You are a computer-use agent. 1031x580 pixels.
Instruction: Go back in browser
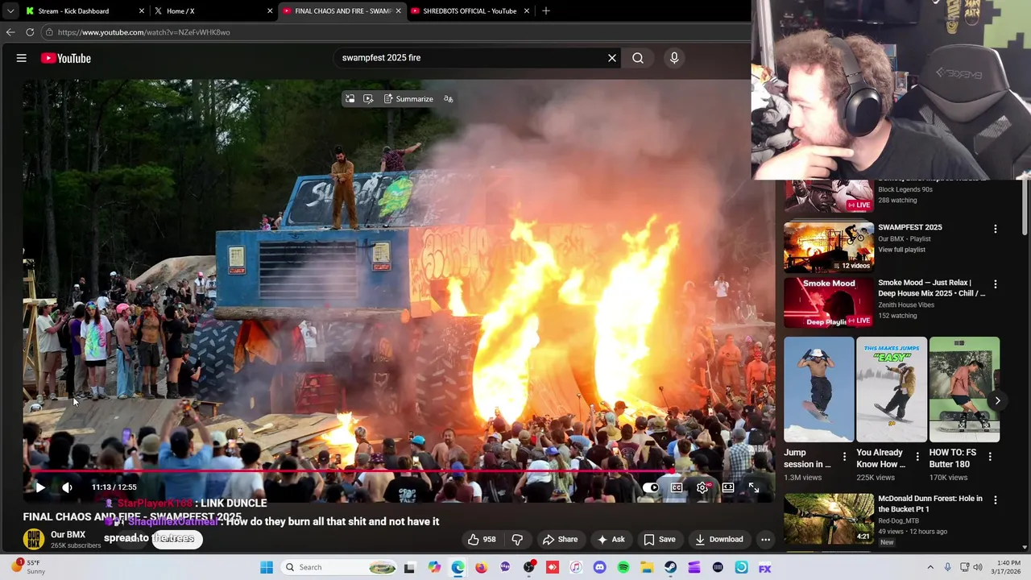(10, 32)
